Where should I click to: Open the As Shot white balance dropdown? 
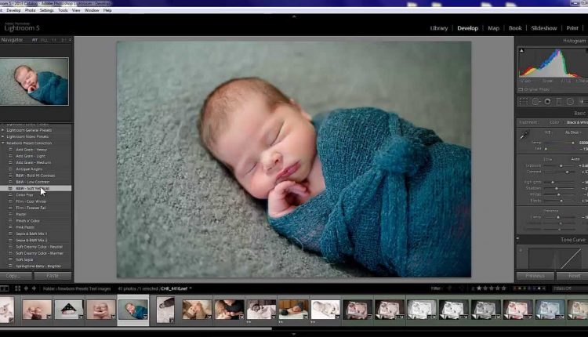click(572, 132)
